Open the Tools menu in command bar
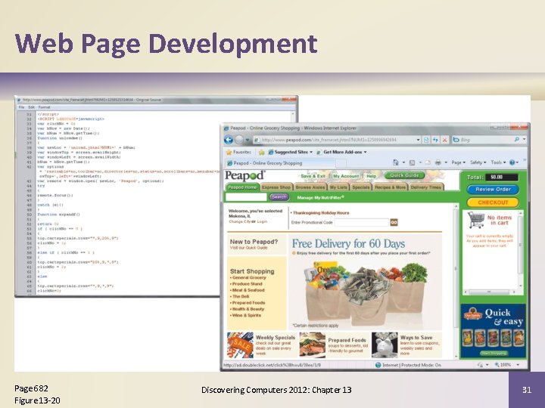Screen dimensions: 545x408 [498, 162]
